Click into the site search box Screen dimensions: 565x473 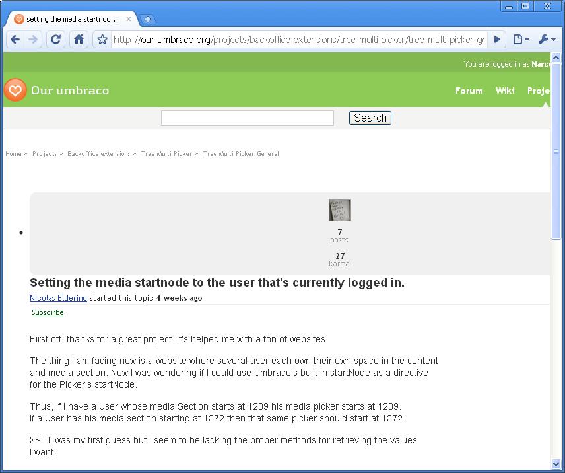[x=247, y=118]
